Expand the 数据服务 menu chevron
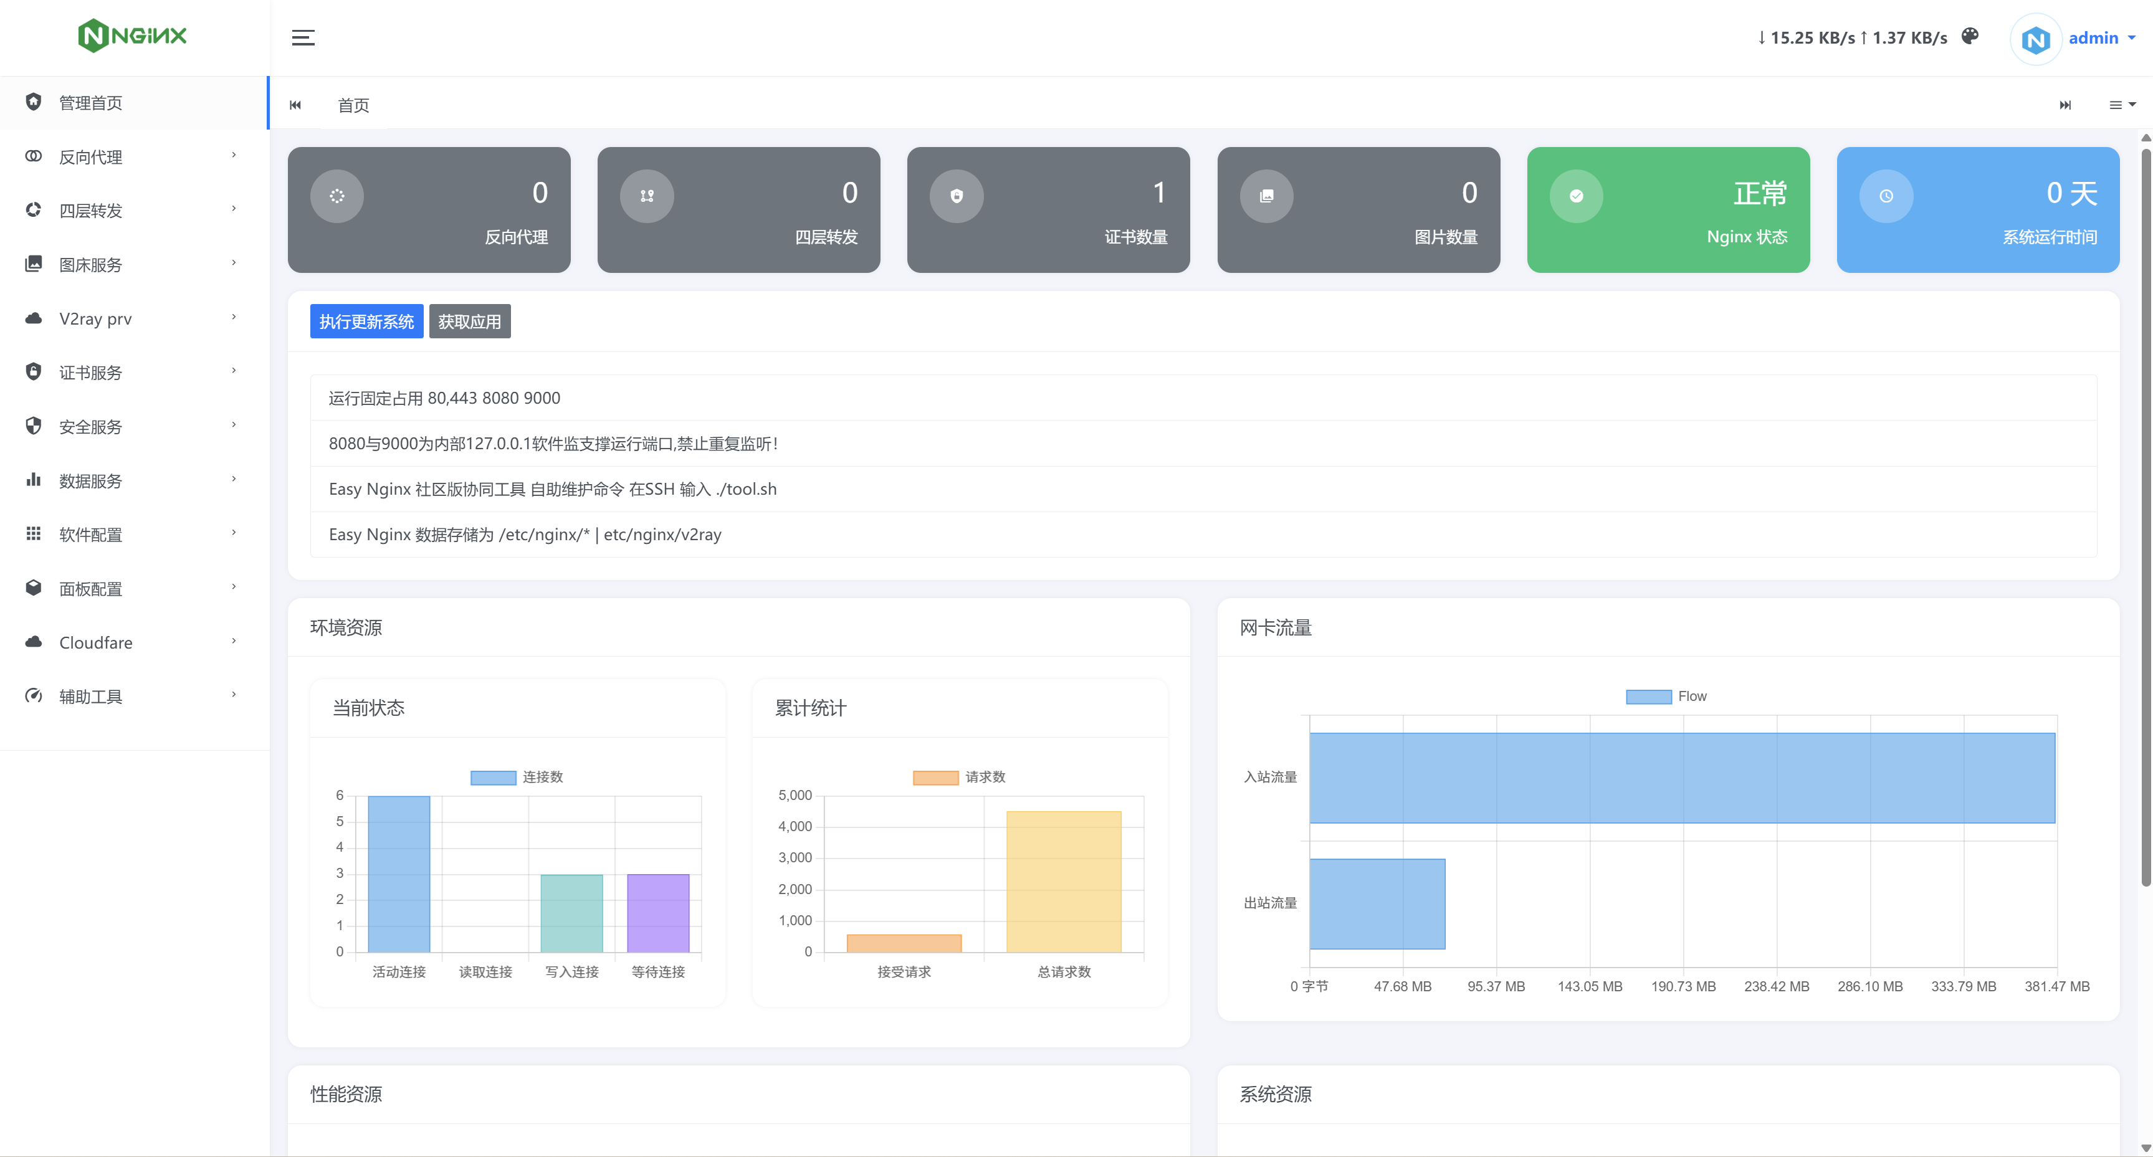 [x=234, y=480]
